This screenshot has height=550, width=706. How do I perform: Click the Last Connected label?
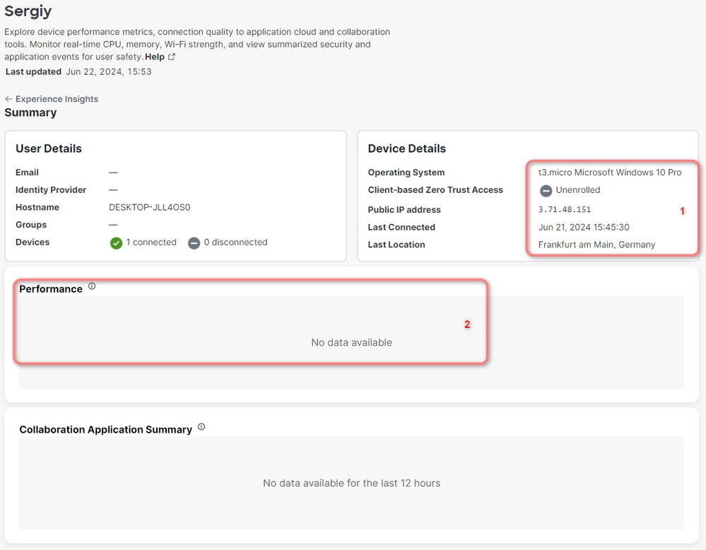tap(401, 227)
